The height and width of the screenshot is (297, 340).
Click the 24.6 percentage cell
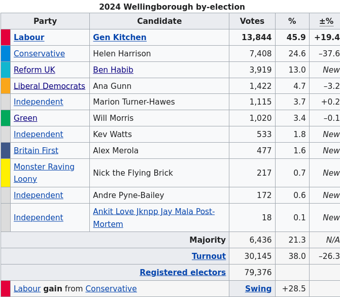tap(292, 54)
